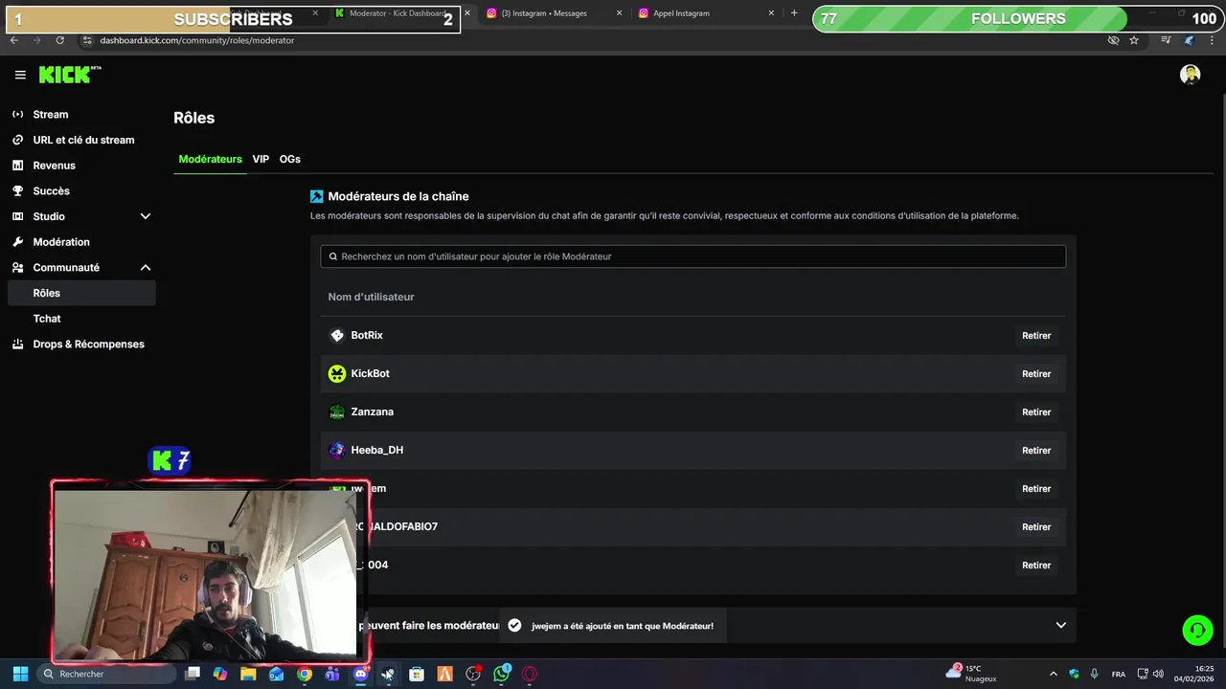Switch to the VIP tab
This screenshot has height=689, width=1226.
pos(261,159)
